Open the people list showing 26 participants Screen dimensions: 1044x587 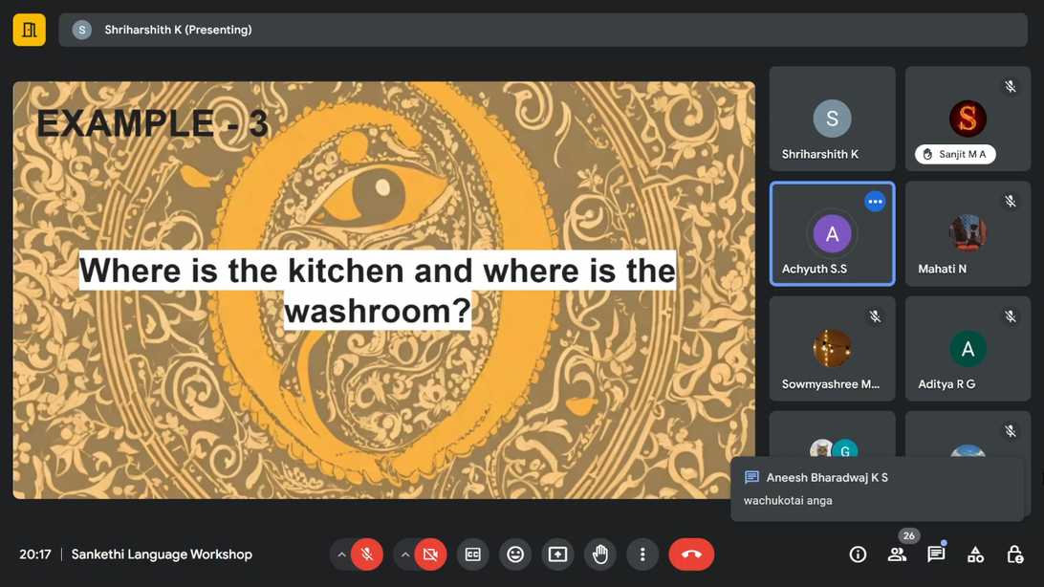(897, 554)
